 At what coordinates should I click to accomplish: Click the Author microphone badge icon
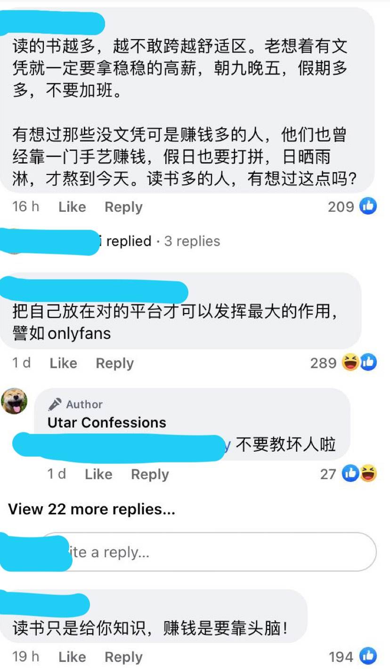[x=55, y=404]
